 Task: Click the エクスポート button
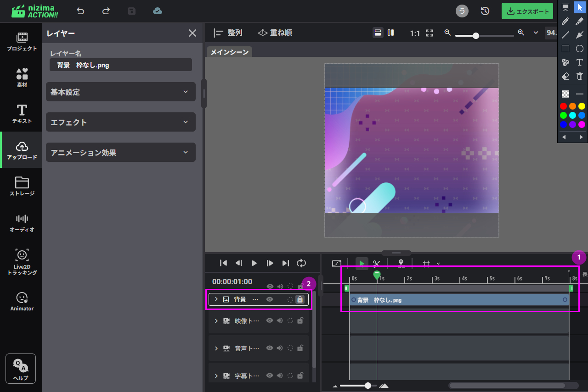pos(527,11)
